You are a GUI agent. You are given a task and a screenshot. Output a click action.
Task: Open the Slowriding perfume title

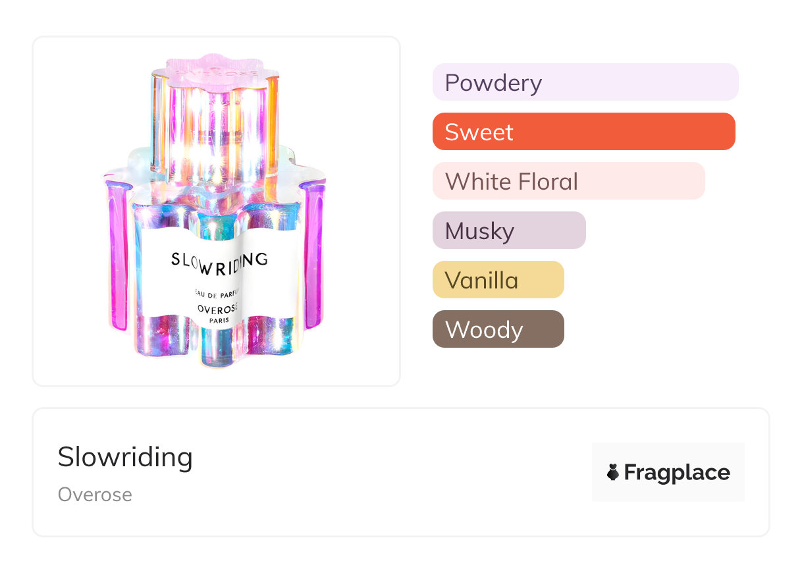tap(125, 457)
